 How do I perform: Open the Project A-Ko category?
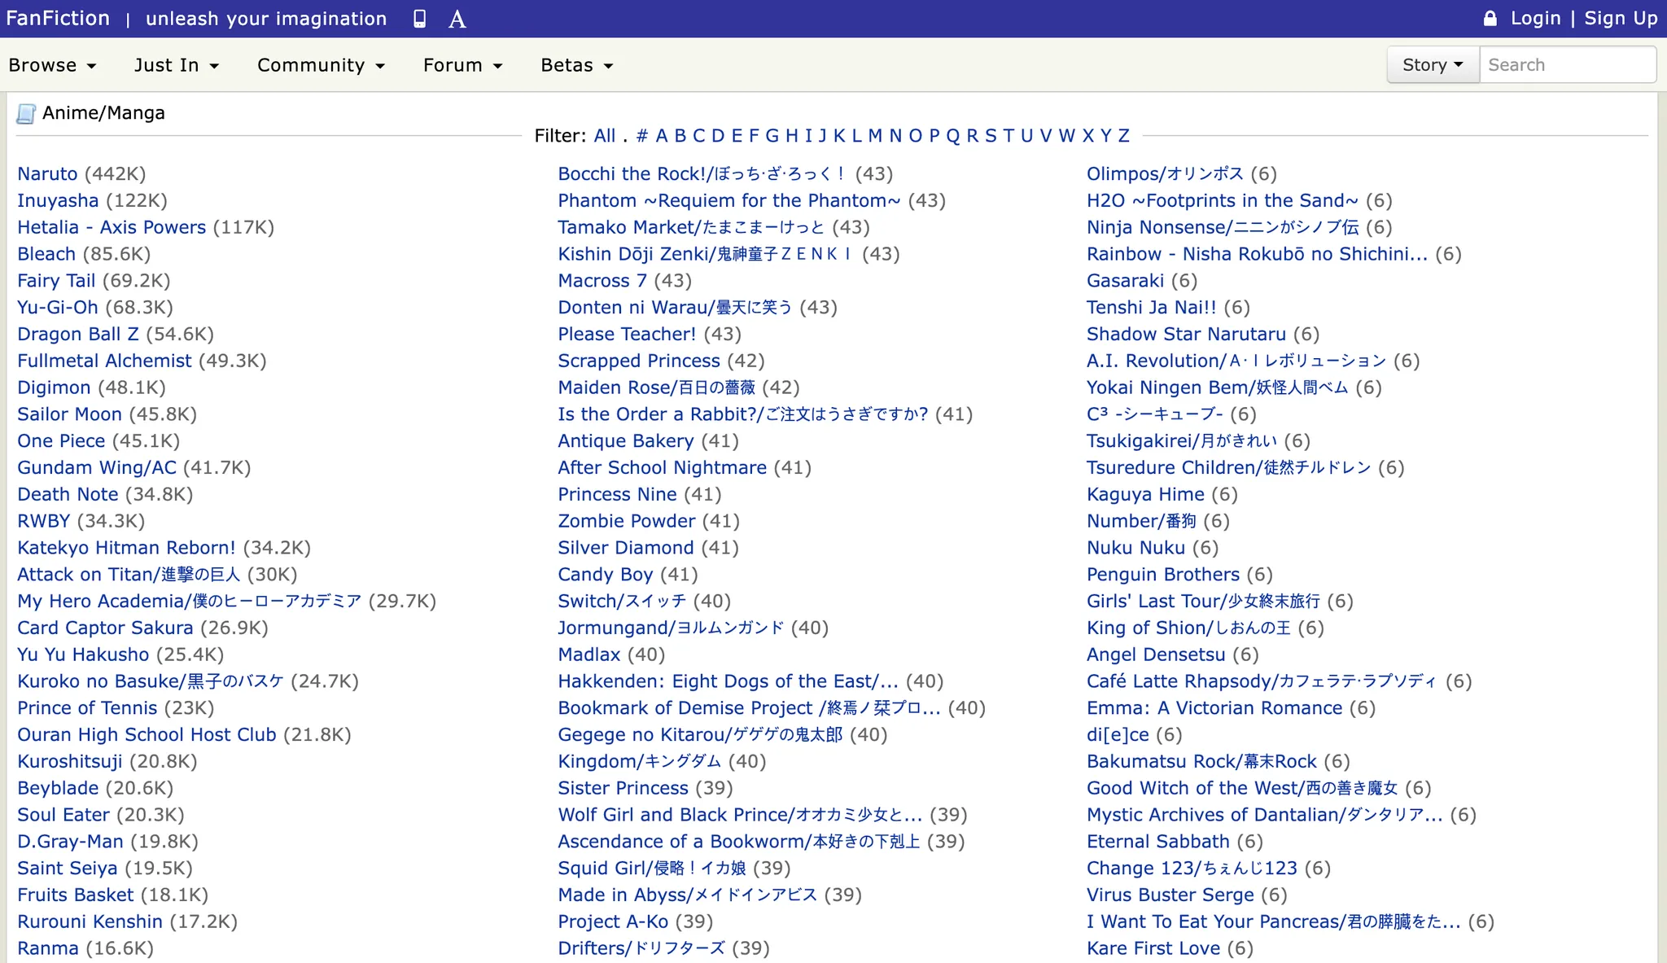point(613,921)
